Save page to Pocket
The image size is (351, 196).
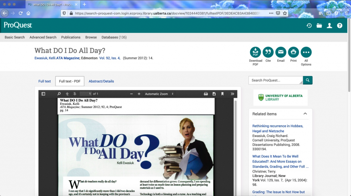pos(278,13)
